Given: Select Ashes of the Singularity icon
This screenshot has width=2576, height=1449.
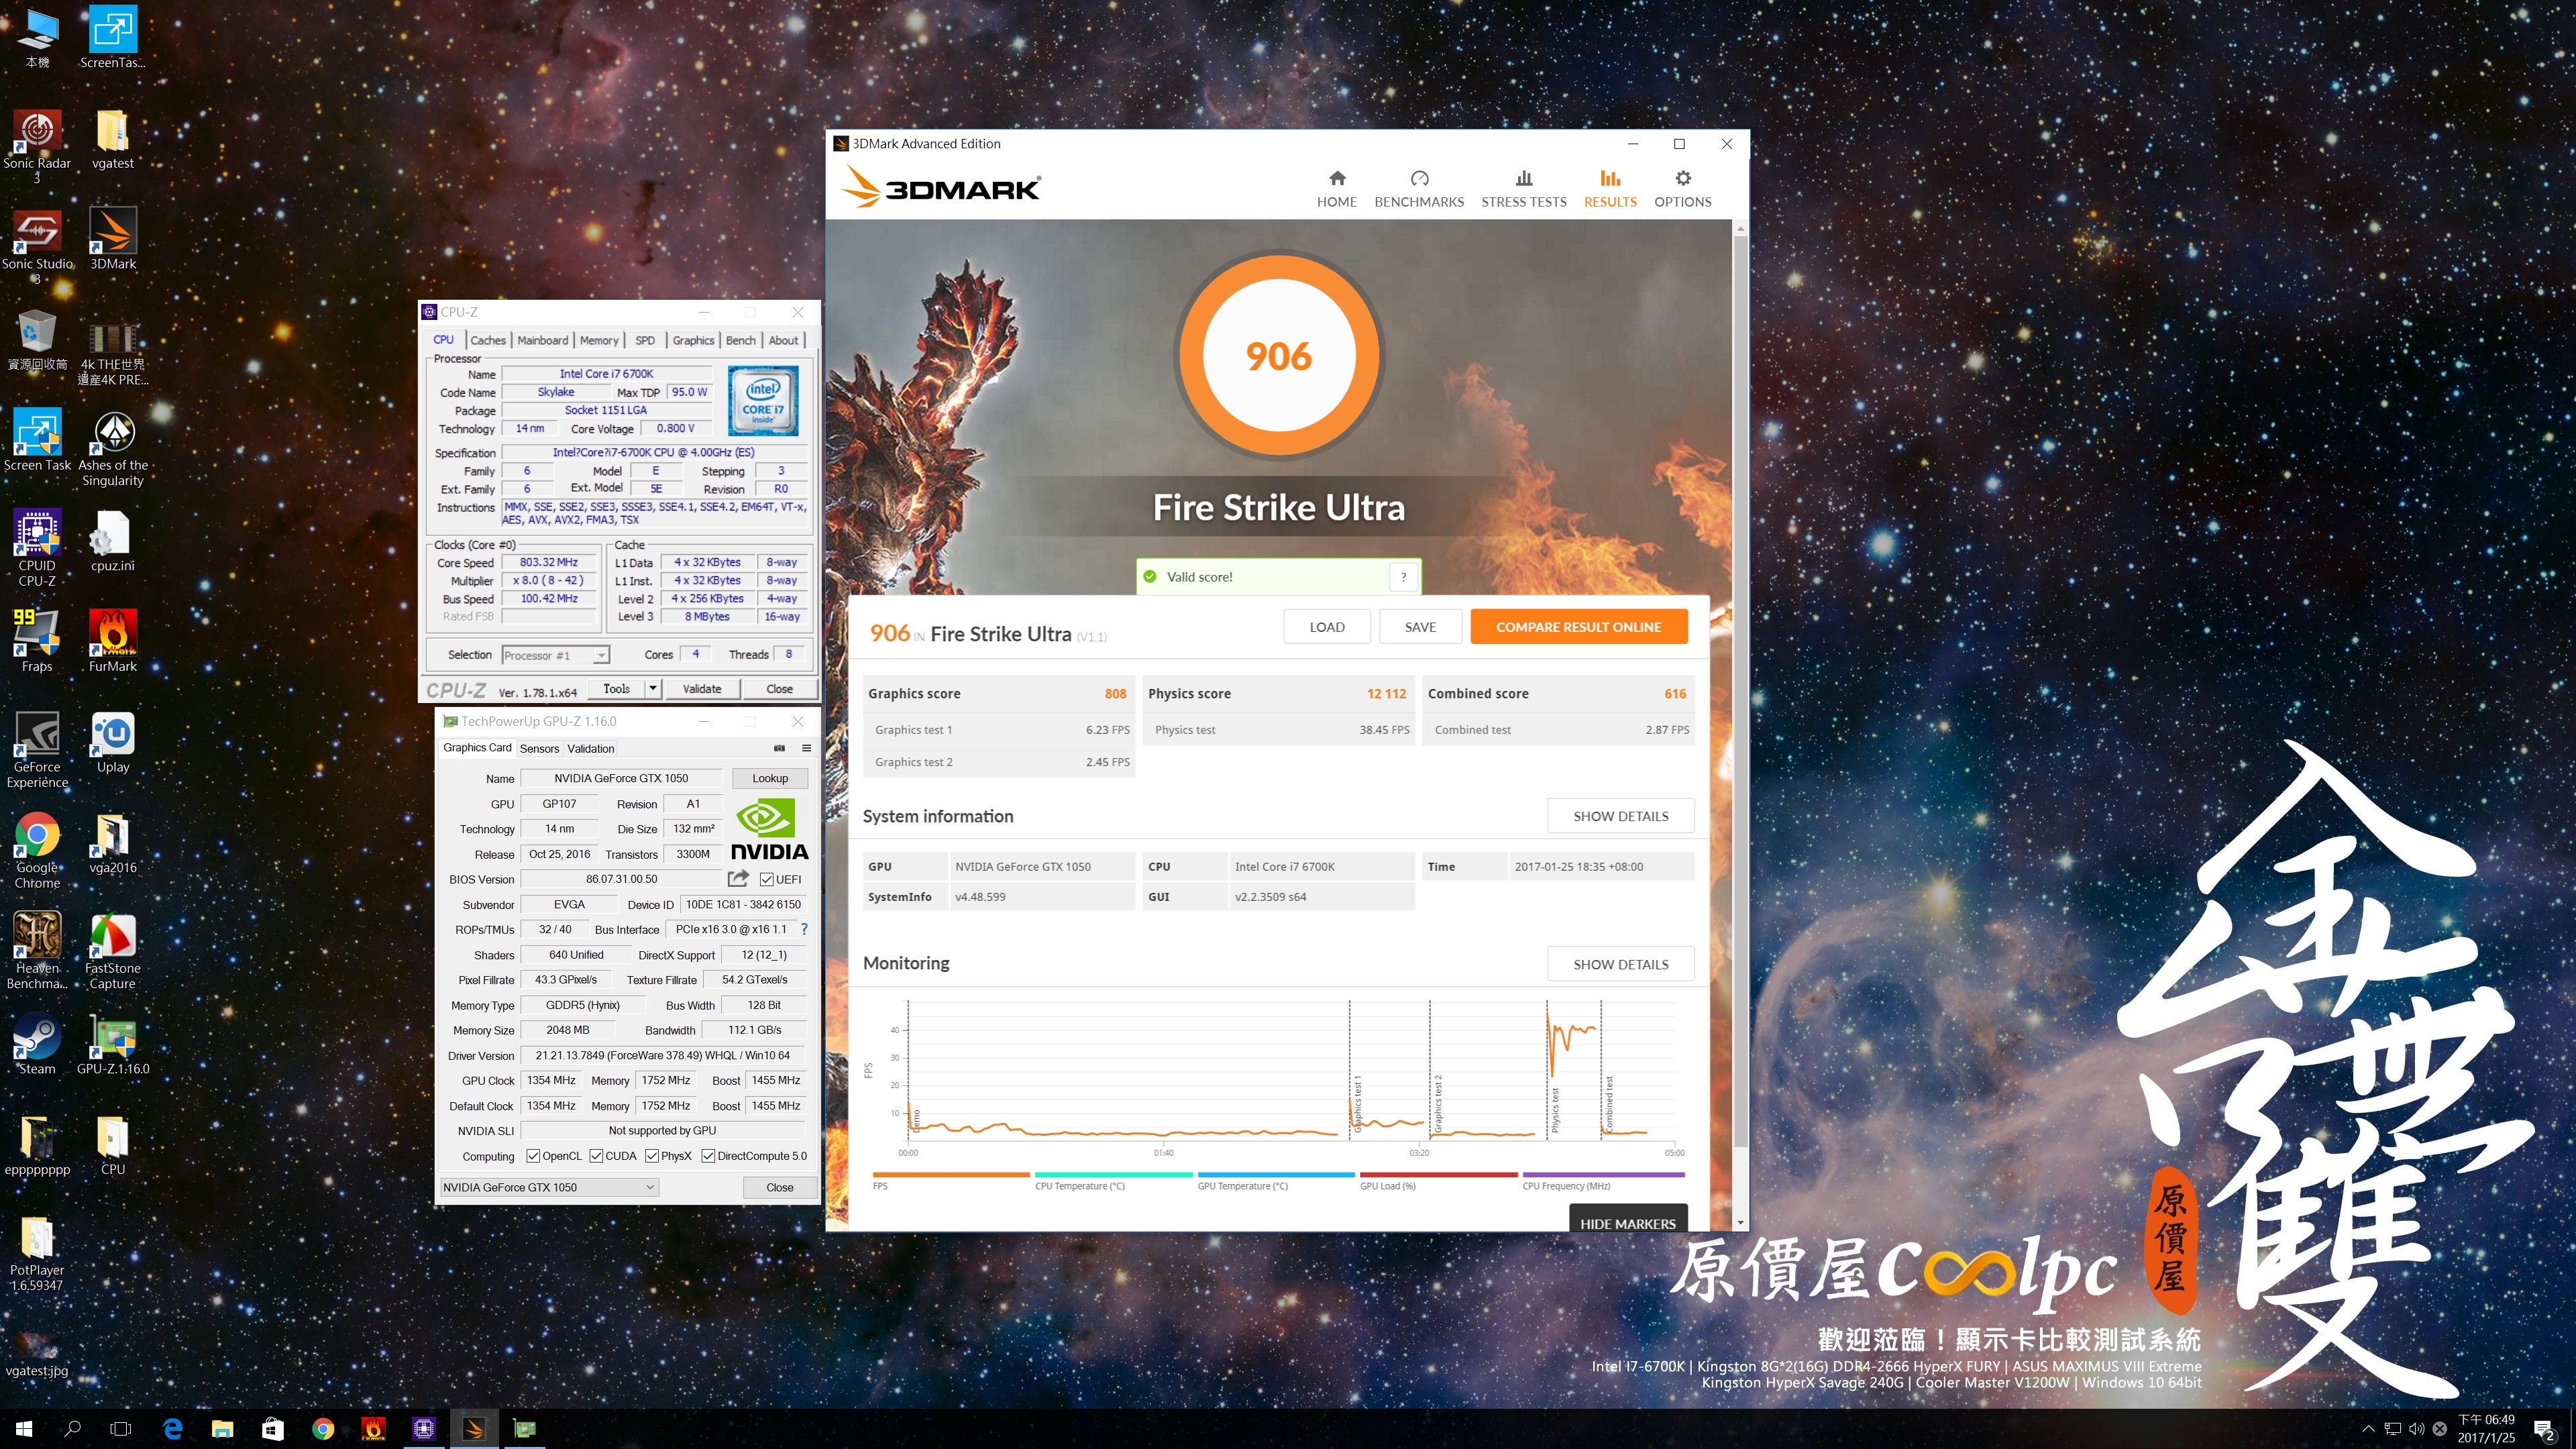Looking at the screenshot, I should [x=113, y=449].
